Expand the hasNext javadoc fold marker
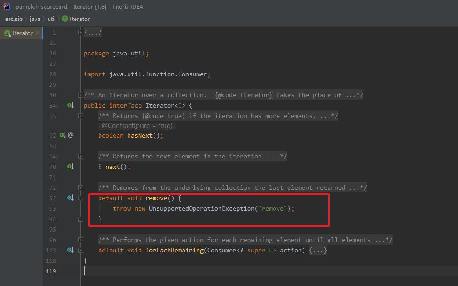This screenshot has width=458, height=286. (80, 116)
